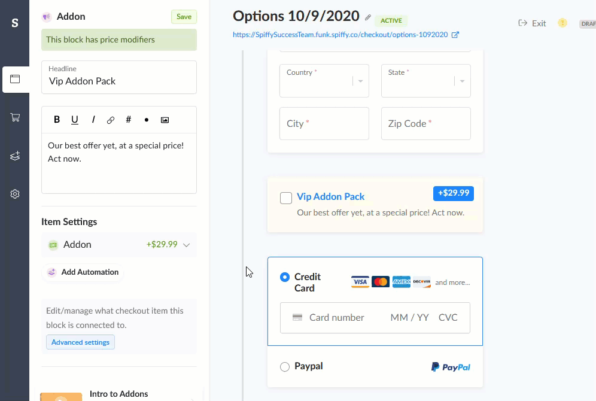Insert a hyperlink via the link icon
Screen dimensions: 596x401
(111, 120)
